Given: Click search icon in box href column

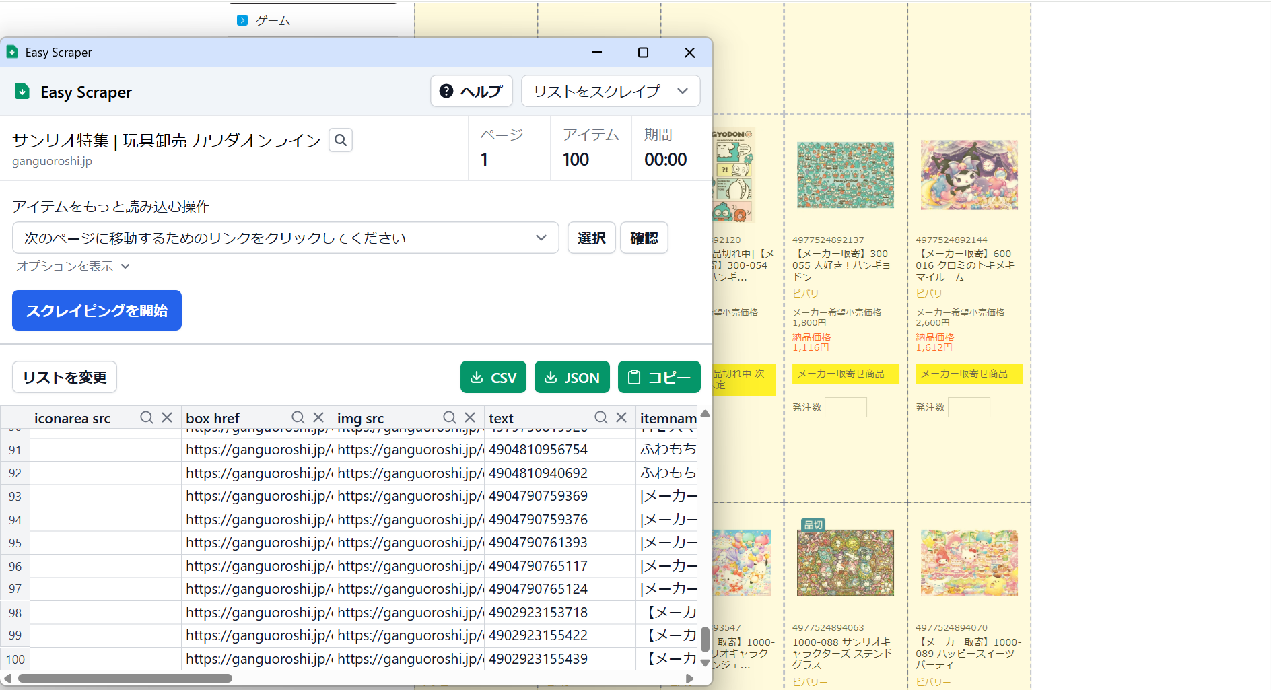Looking at the screenshot, I should coord(298,418).
